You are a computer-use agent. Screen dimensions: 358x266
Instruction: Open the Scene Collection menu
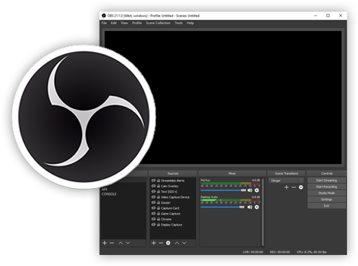coord(158,23)
